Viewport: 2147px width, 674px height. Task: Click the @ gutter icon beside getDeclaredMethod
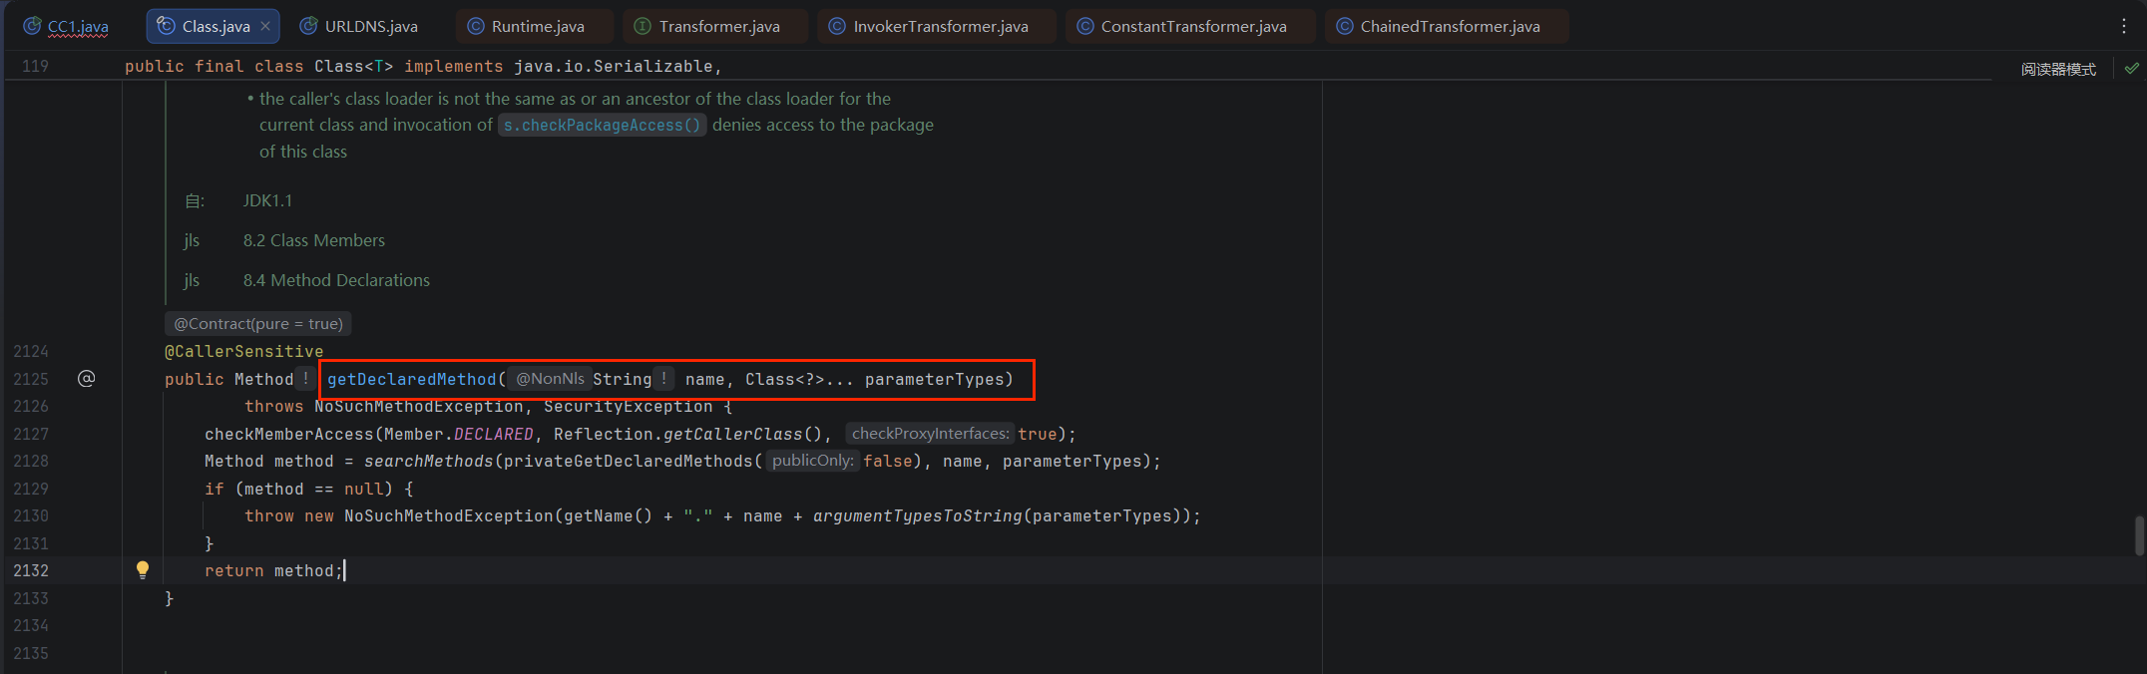(87, 378)
